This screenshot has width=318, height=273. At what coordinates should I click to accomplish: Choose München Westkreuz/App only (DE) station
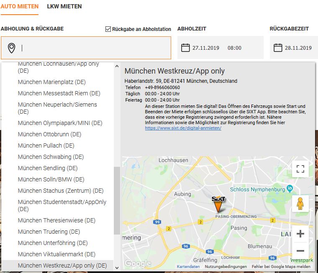[57, 265]
